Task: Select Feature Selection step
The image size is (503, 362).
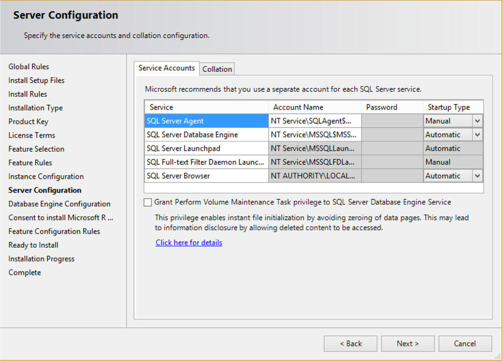Action: point(36,149)
